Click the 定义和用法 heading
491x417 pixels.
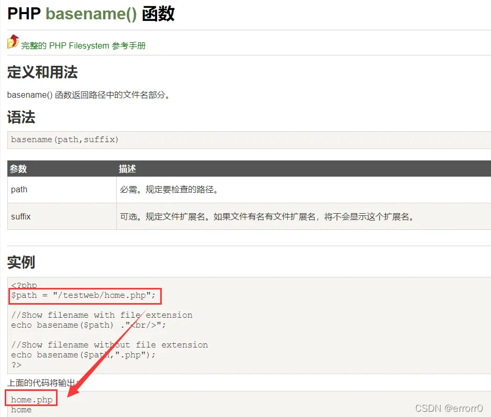click(42, 72)
